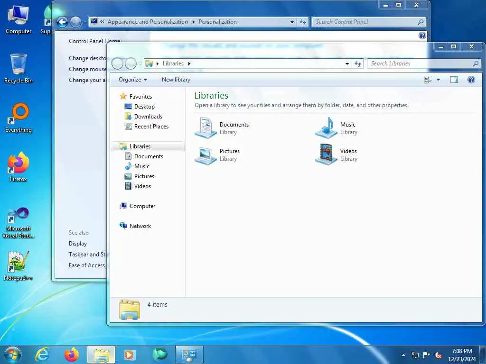Click the Action Center flag icon

tap(427, 355)
